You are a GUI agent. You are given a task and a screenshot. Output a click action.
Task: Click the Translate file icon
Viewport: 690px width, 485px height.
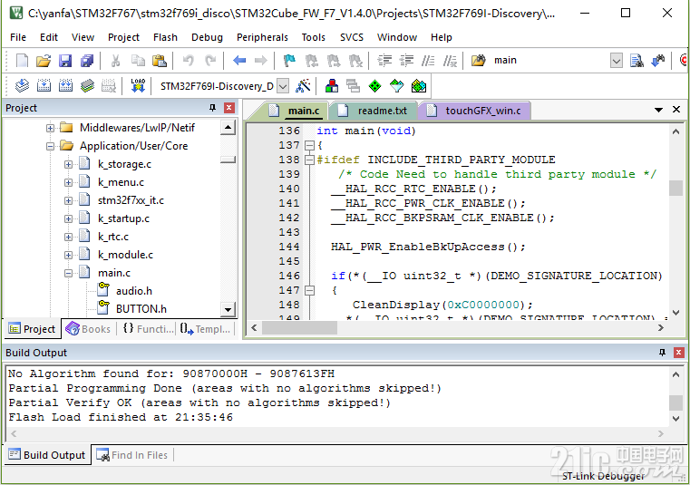(22, 85)
